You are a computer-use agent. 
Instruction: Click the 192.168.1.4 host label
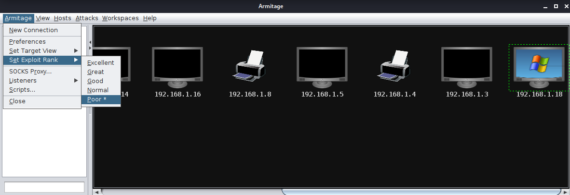click(394, 94)
